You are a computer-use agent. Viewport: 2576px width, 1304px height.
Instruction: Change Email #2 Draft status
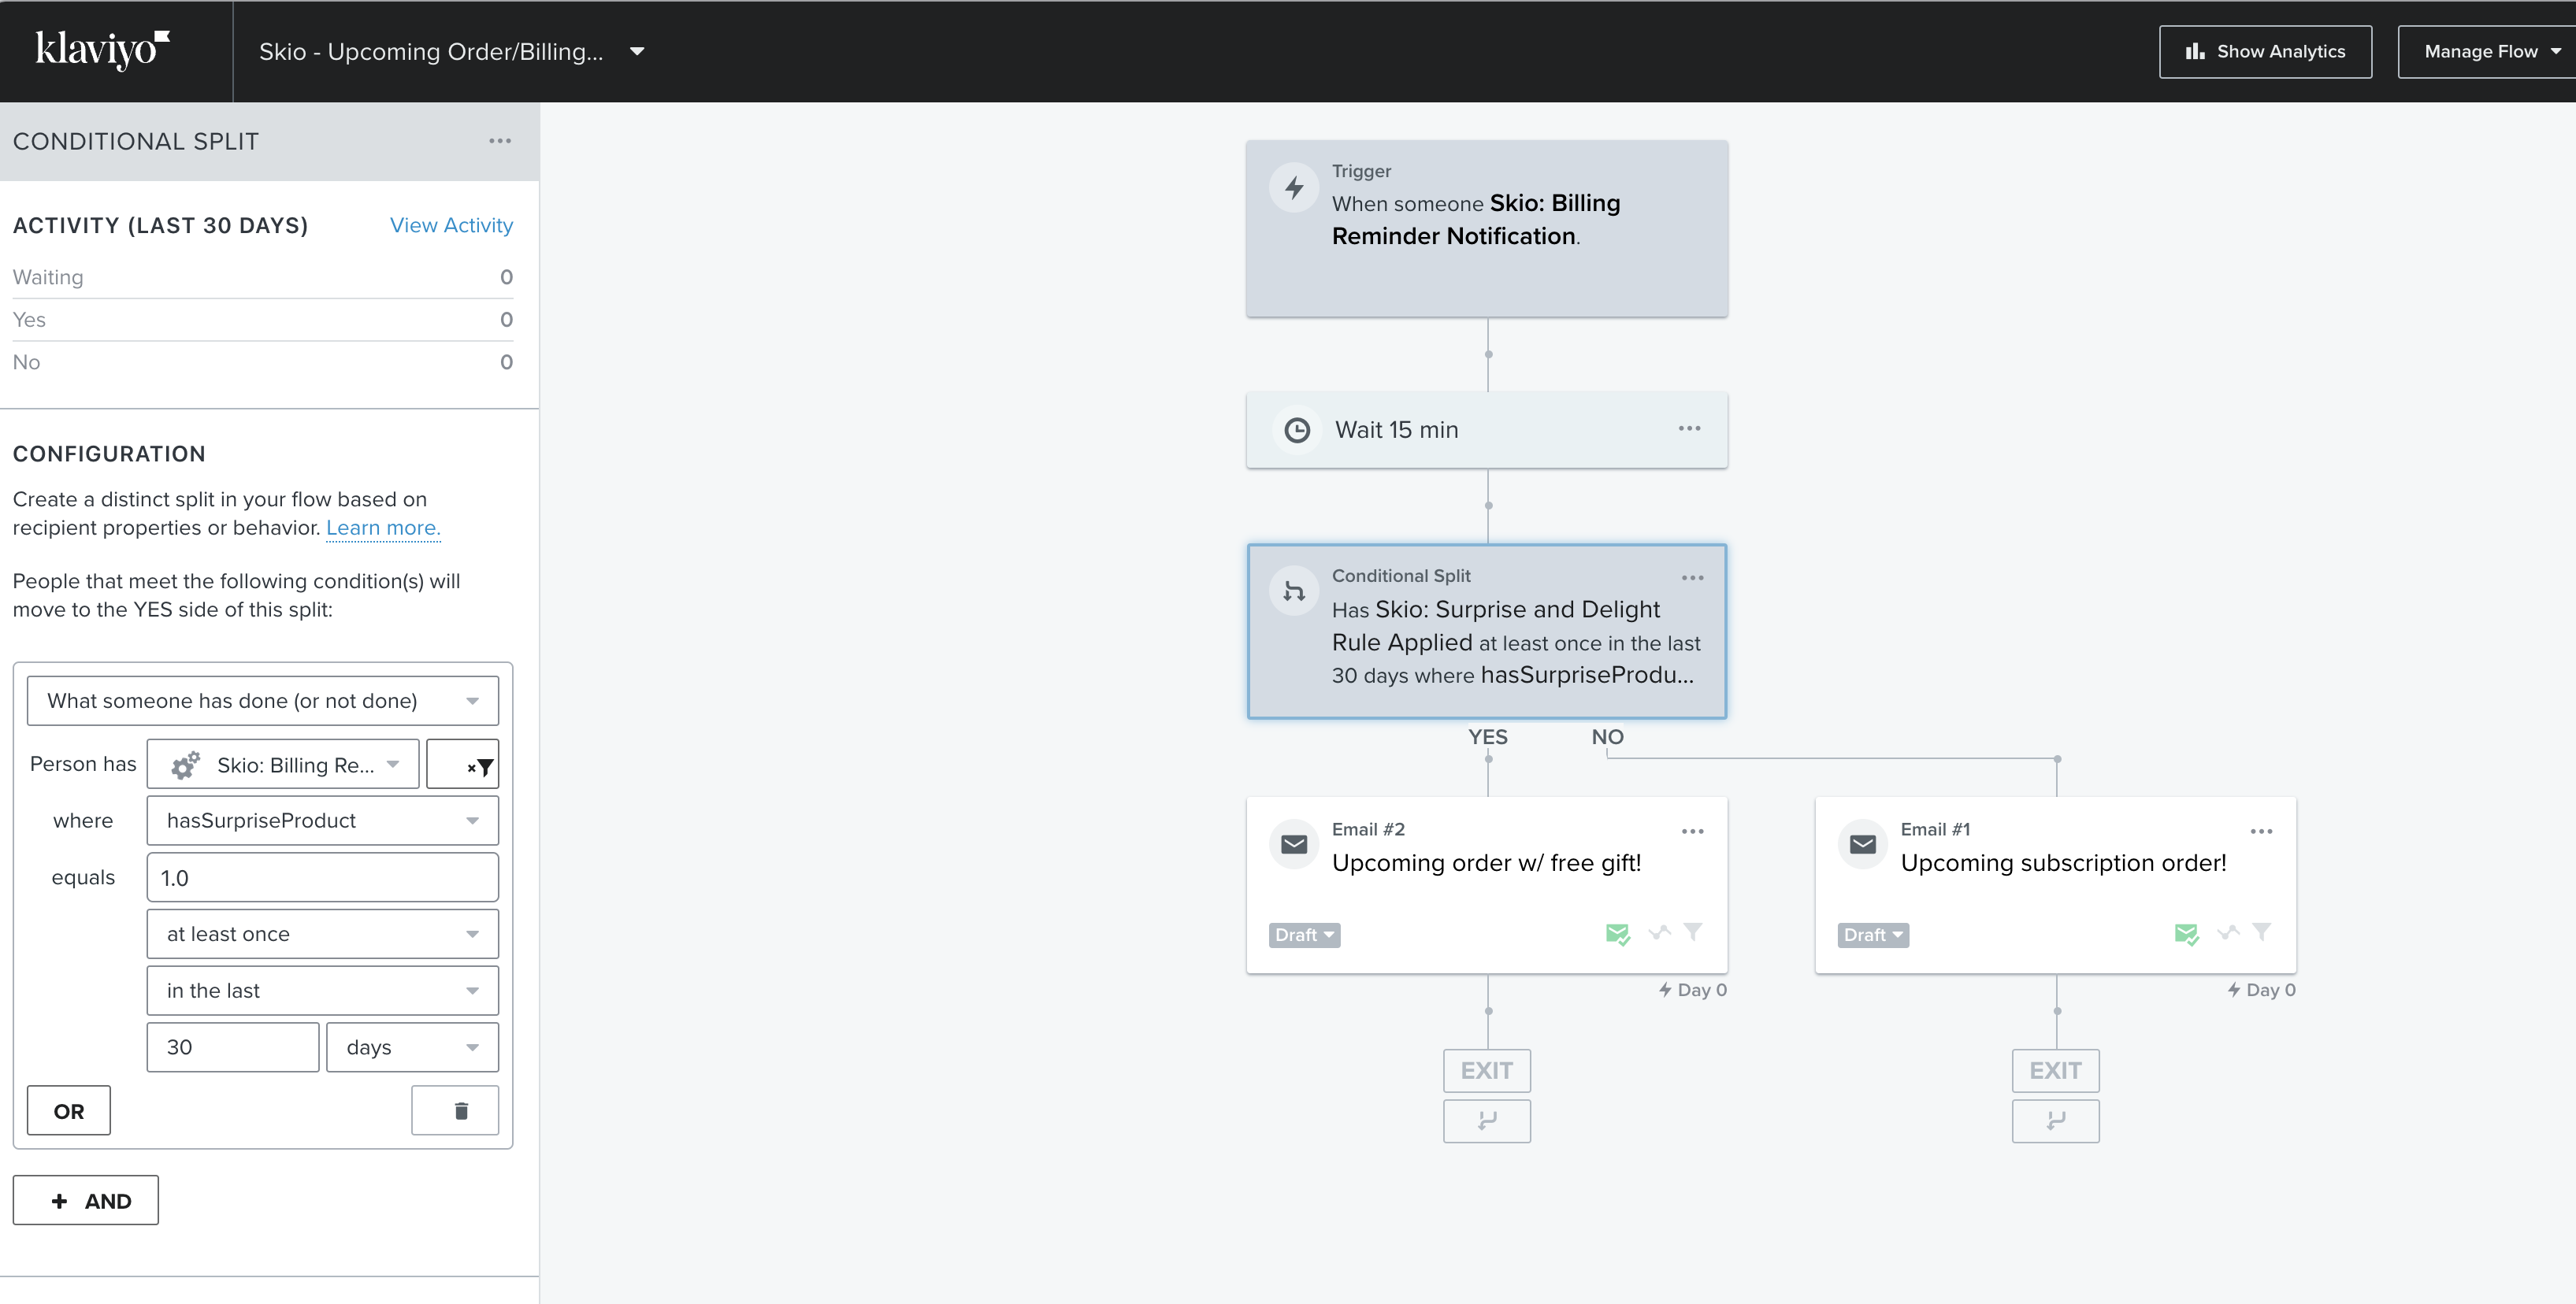pyautogui.click(x=1304, y=935)
